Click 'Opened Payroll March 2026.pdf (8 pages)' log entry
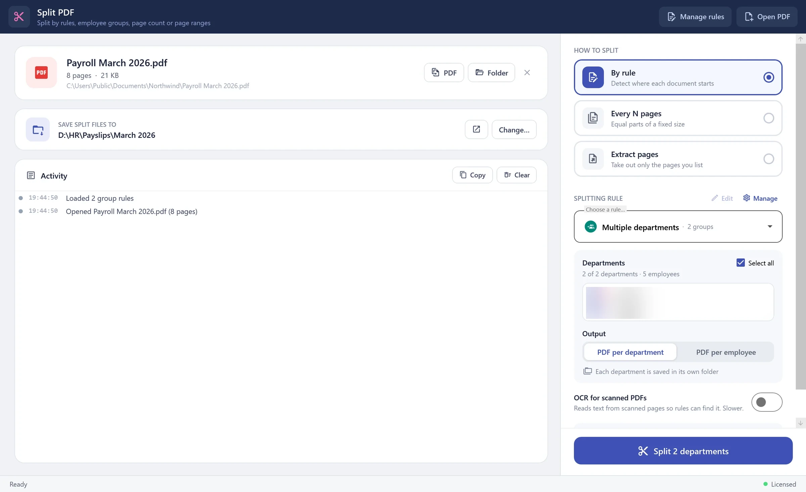The width and height of the screenshot is (806, 492). tap(132, 211)
